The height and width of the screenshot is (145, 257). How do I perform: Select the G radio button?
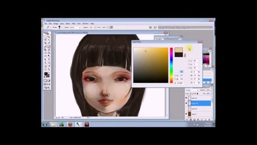point(175,76)
